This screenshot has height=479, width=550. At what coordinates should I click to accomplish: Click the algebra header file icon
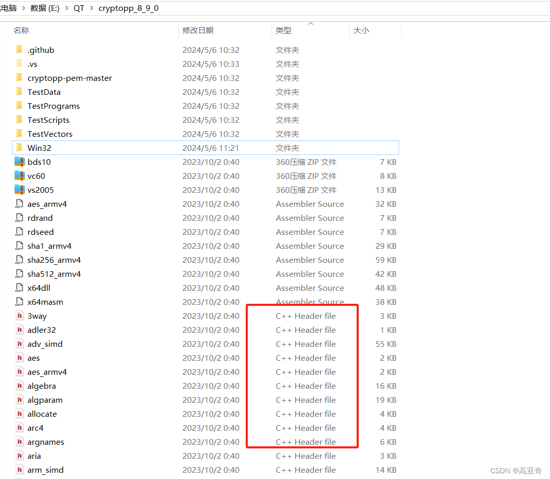[x=20, y=386]
